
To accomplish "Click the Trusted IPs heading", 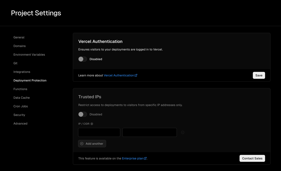I will [x=90, y=97].
